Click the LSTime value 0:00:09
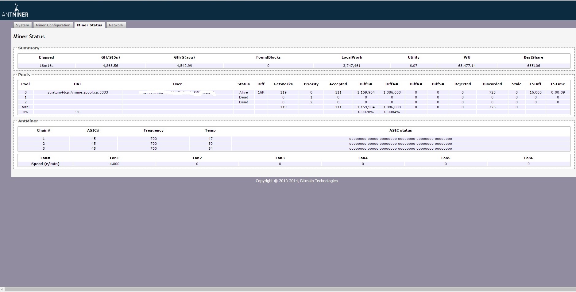This screenshot has height=292, width=576. tap(558, 92)
